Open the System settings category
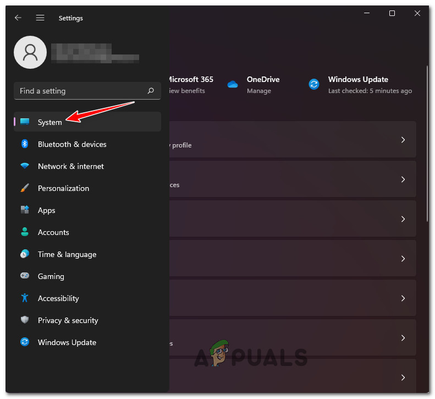435x399 pixels. click(x=87, y=122)
